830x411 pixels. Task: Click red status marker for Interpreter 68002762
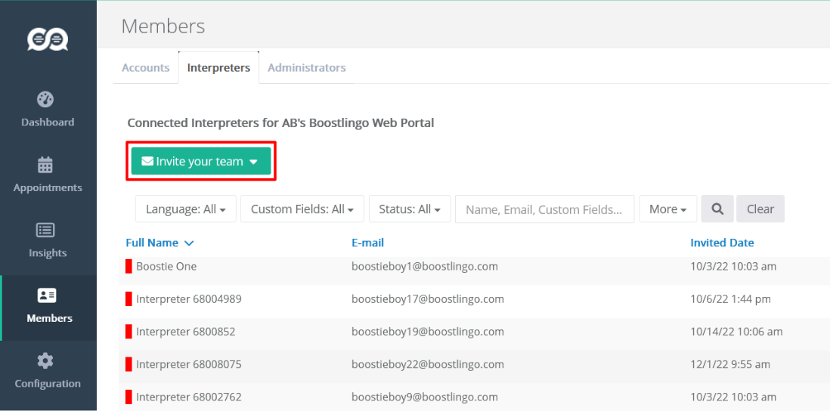[129, 397]
